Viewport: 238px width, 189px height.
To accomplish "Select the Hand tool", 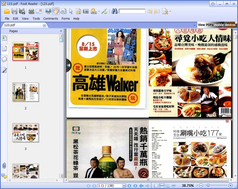I will (x=56, y=11).
